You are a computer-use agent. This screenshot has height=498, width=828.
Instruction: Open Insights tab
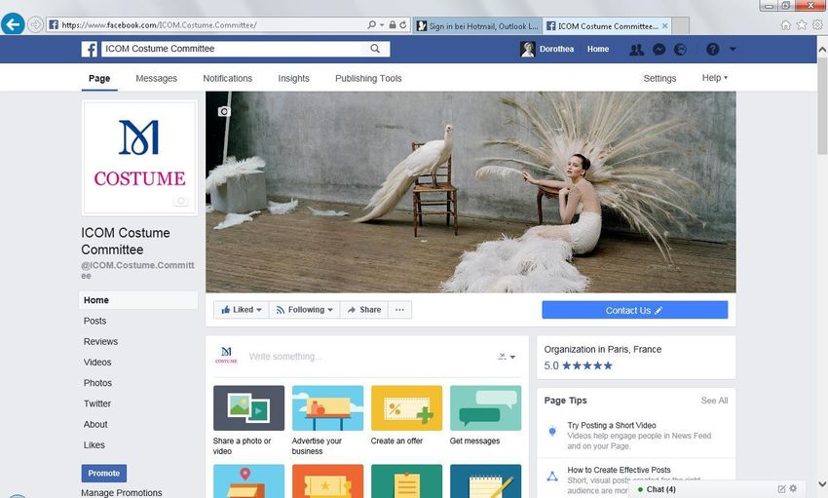(293, 78)
